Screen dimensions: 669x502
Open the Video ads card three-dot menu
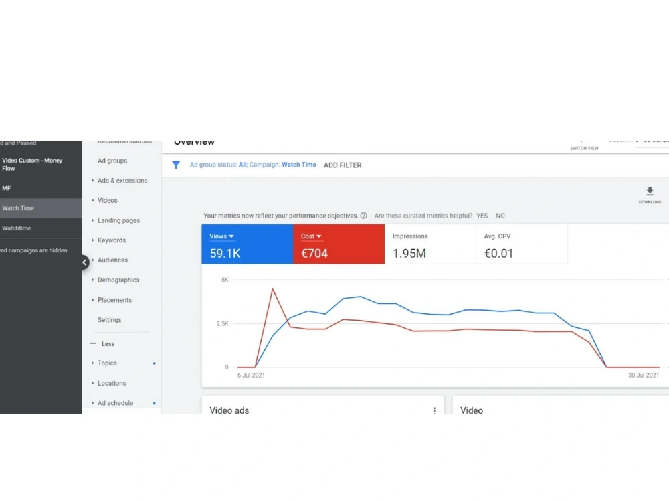[434, 410]
